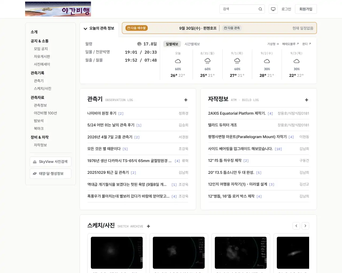Click today's cloud weather icon under 오늘
The height and width of the screenshot is (273, 342).
coord(178,61)
